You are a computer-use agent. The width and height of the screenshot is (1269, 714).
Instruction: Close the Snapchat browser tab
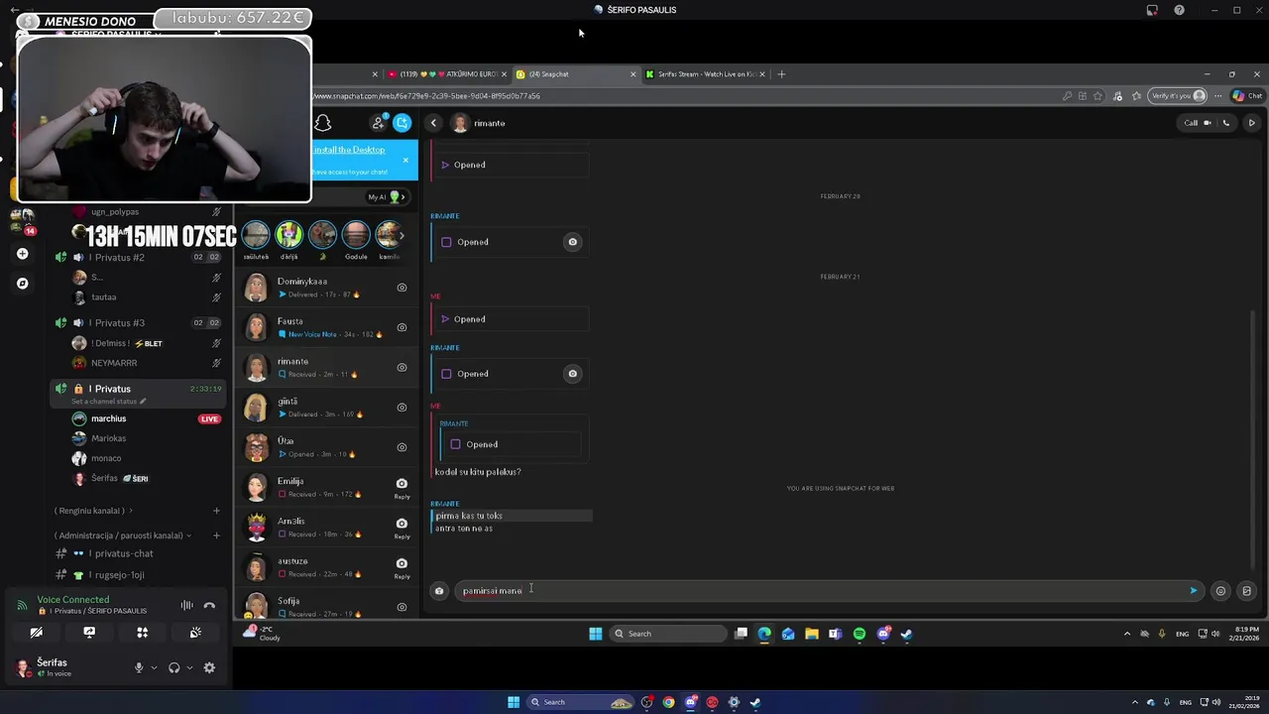pyautogui.click(x=633, y=74)
